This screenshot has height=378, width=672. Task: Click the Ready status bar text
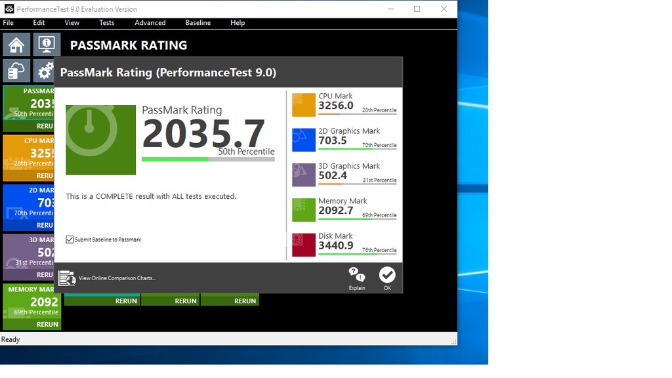click(x=10, y=339)
